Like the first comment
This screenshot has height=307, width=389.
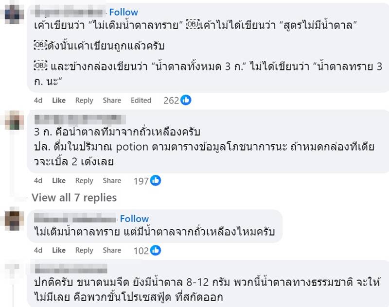[x=58, y=100]
